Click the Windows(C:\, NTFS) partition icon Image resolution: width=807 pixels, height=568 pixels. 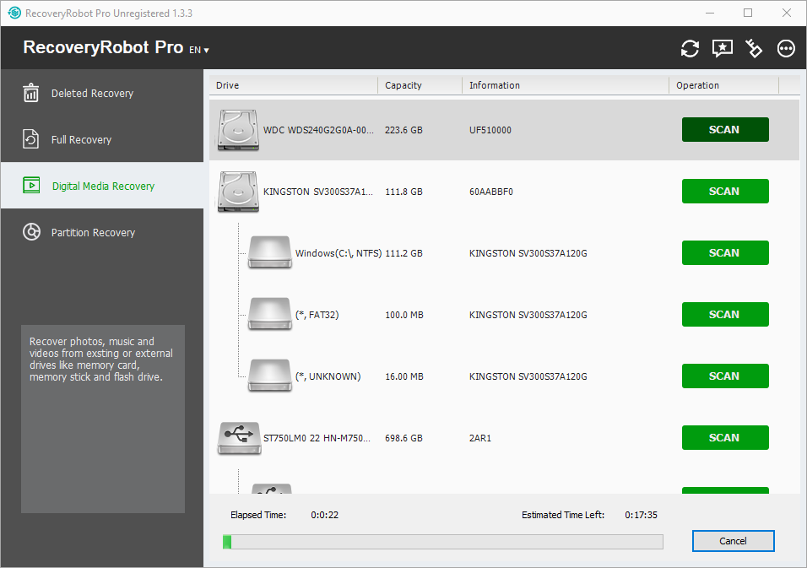269,252
